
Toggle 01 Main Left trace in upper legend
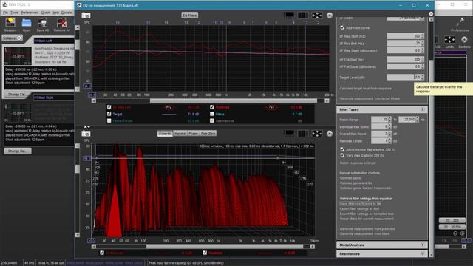click(109, 107)
